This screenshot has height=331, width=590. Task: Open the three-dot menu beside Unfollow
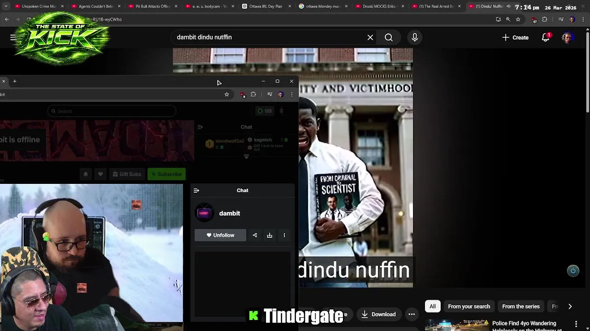284,235
